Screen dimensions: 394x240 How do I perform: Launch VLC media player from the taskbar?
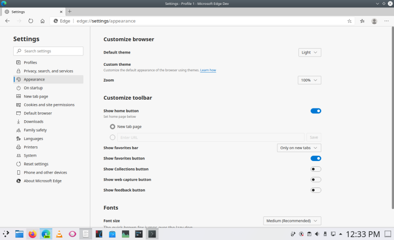[x=59, y=234]
